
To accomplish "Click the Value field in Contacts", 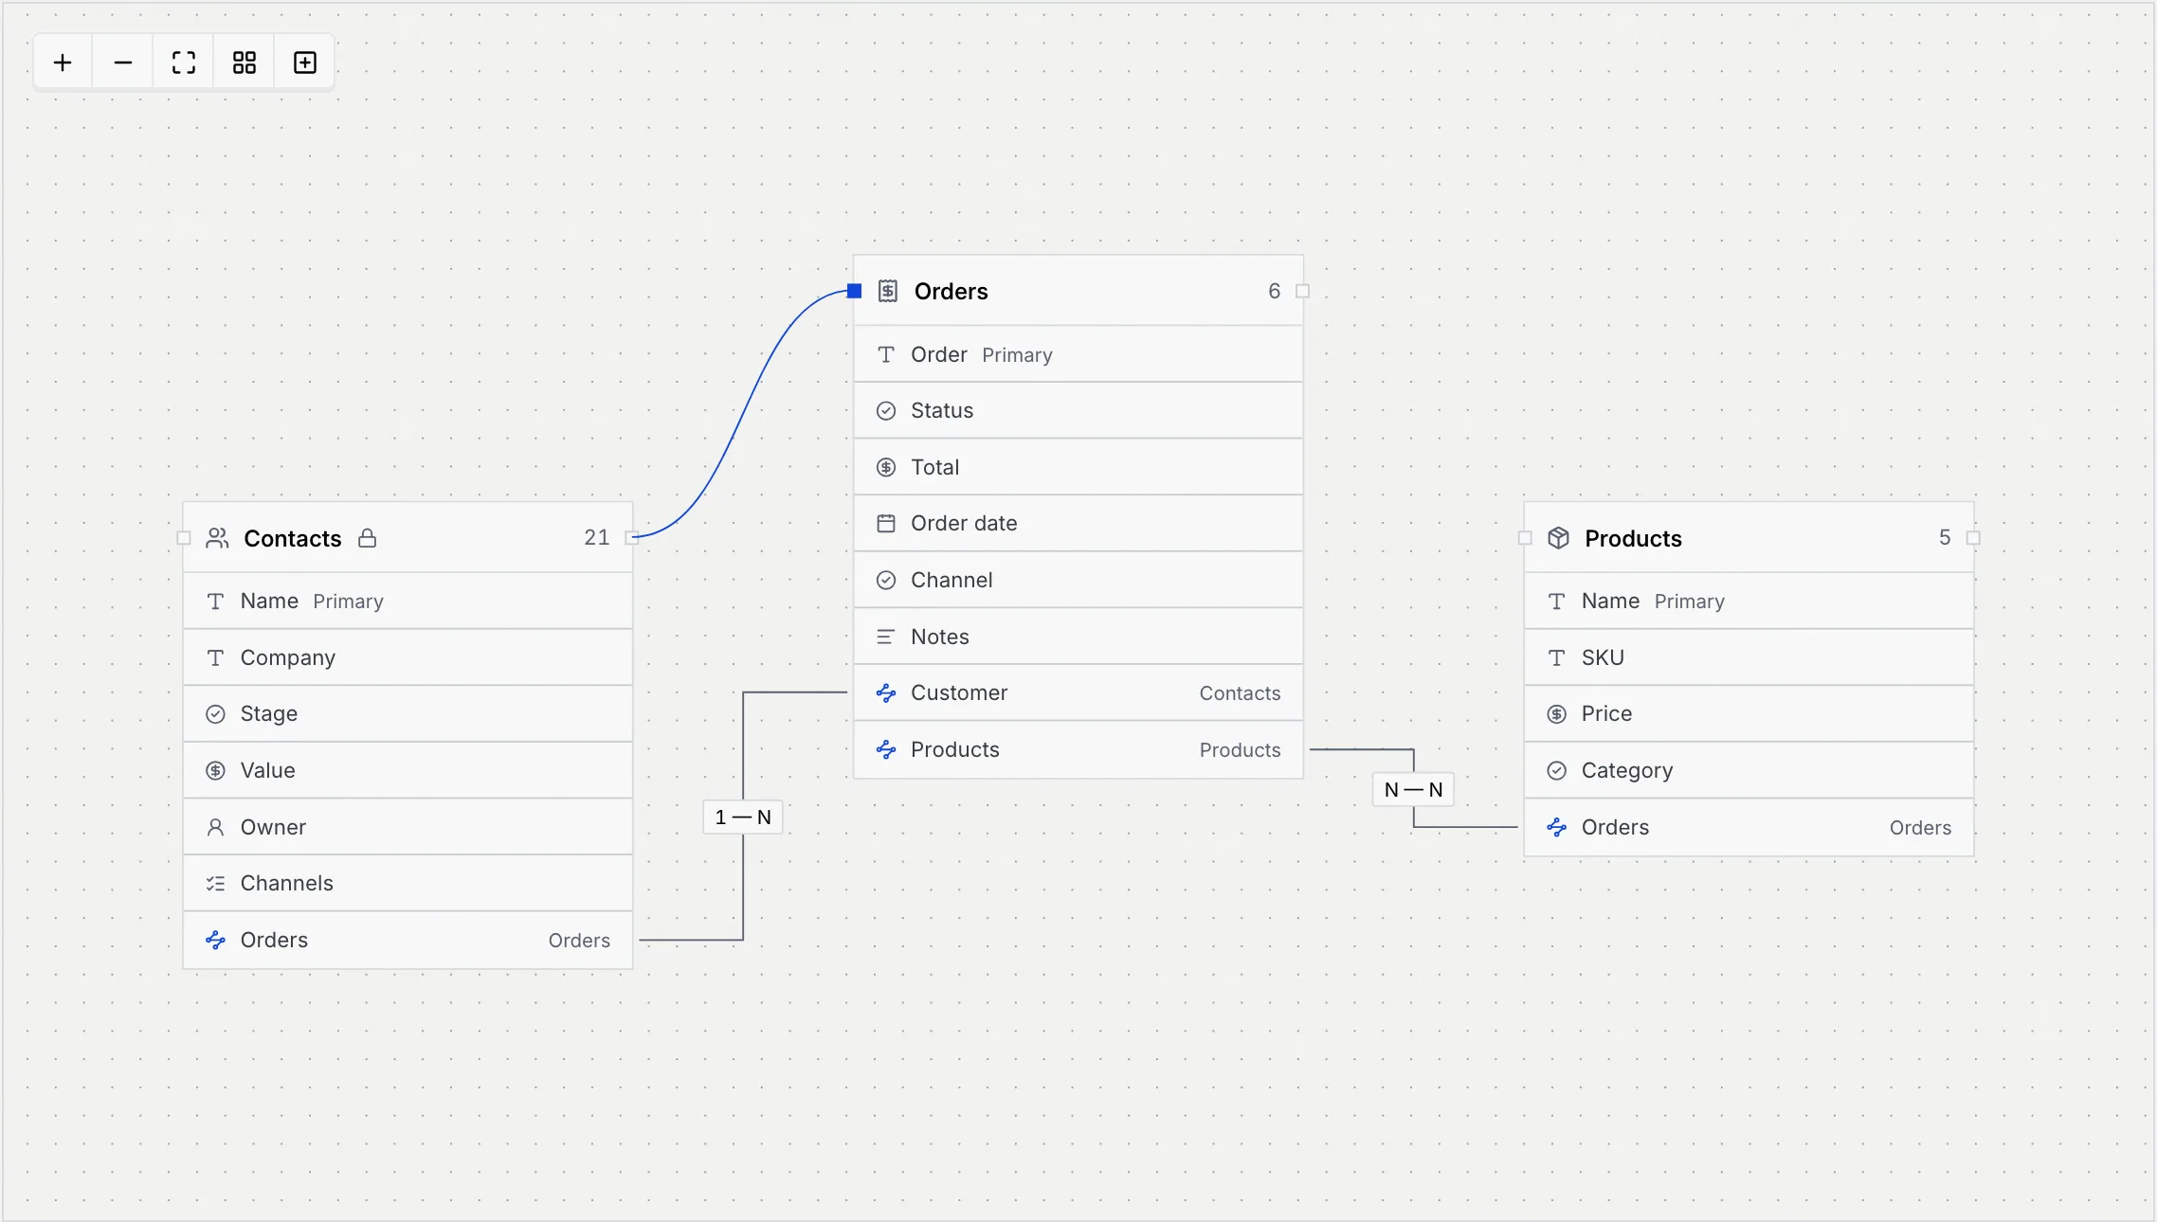I will click(408, 770).
